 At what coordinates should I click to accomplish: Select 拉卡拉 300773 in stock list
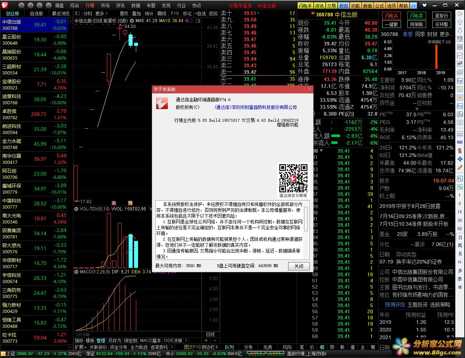pyautogui.click(x=35, y=338)
